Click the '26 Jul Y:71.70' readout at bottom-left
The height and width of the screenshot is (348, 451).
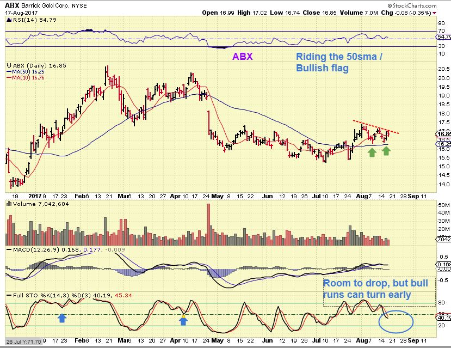point(24,341)
